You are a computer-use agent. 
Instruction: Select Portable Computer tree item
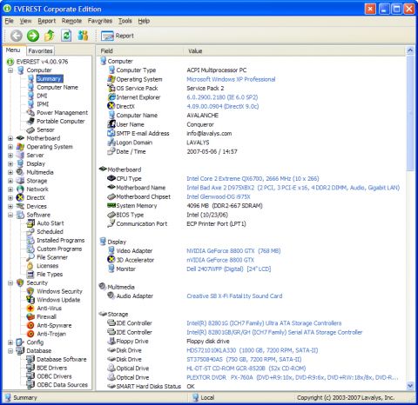(61, 121)
